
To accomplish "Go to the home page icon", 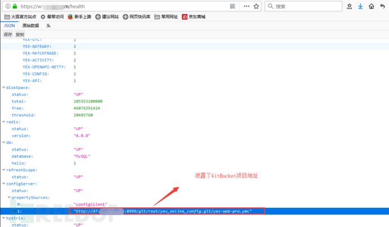I will 372,6.
